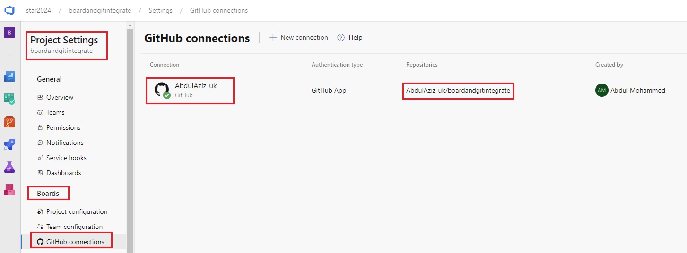This screenshot has height=253, width=687.
Task: Click GitHub connections breadcrumb
Action: [x=219, y=10]
